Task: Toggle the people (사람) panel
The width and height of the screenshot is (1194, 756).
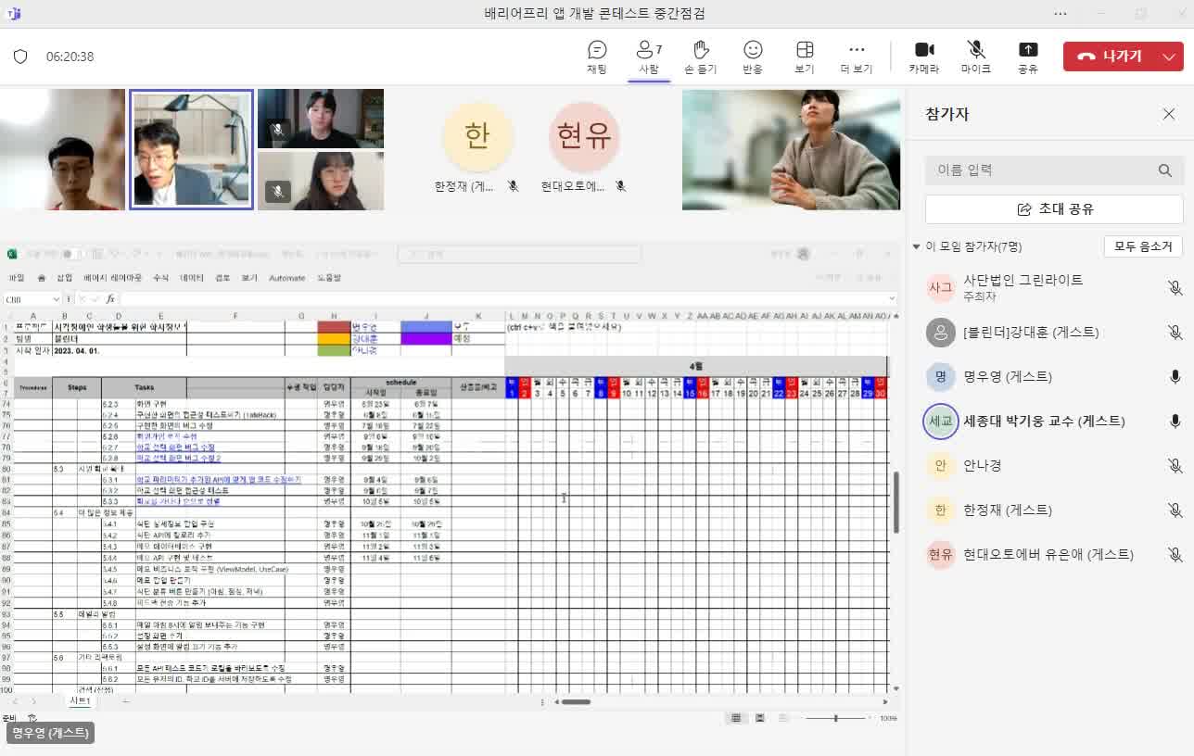Action: 649,57
